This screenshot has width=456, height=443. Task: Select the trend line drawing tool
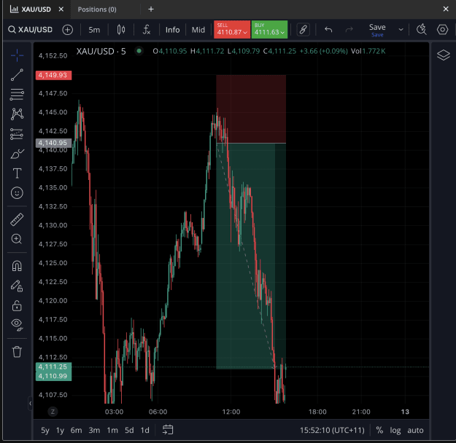[17, 75]
